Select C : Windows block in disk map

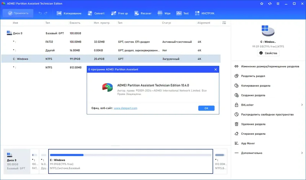[x=130, y=162]
